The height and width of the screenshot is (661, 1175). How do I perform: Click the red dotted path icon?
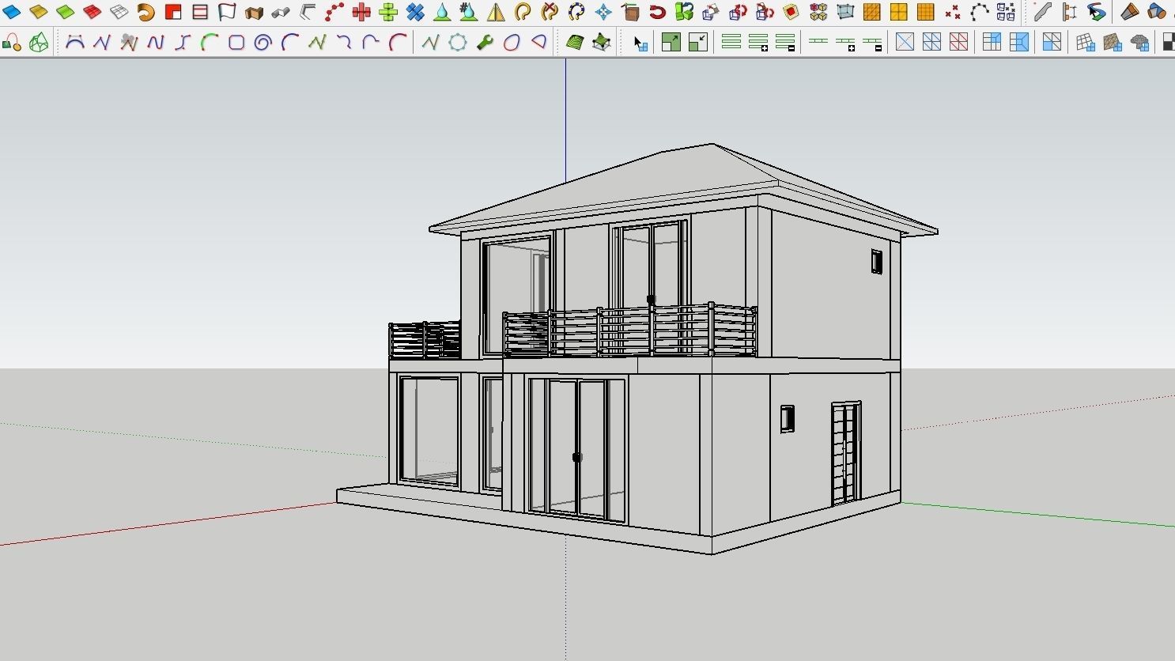pyautogui.click(x=334, y=12)
